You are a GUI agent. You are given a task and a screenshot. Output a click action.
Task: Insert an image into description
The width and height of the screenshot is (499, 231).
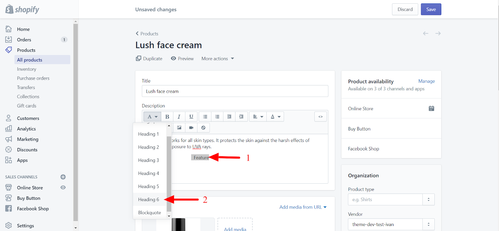(x=179, y=128)
